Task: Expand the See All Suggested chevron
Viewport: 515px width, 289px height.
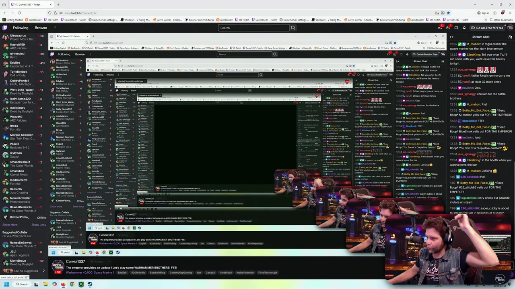Action: click(x=44, y=271)
